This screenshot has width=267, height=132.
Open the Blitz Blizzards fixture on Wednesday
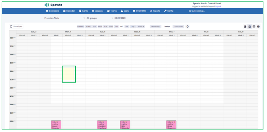(x=125, y=125)
